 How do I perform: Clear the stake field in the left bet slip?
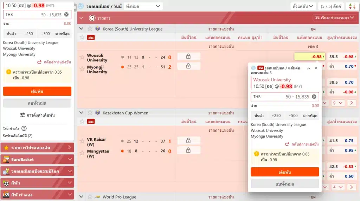pos(66,15)
